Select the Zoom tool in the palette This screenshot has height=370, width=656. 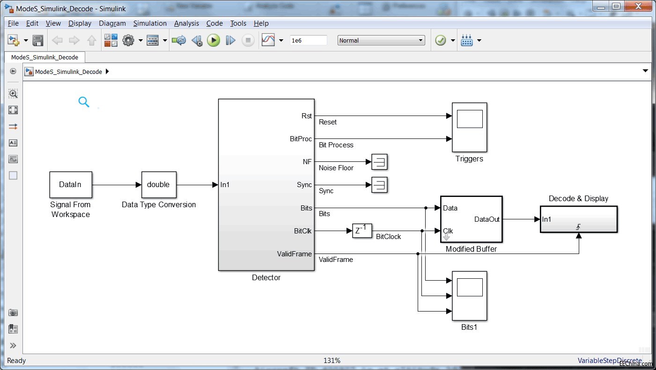13,94
